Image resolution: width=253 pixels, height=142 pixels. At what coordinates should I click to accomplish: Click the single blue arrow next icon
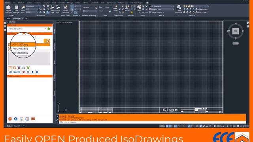[x=32, y=72]
